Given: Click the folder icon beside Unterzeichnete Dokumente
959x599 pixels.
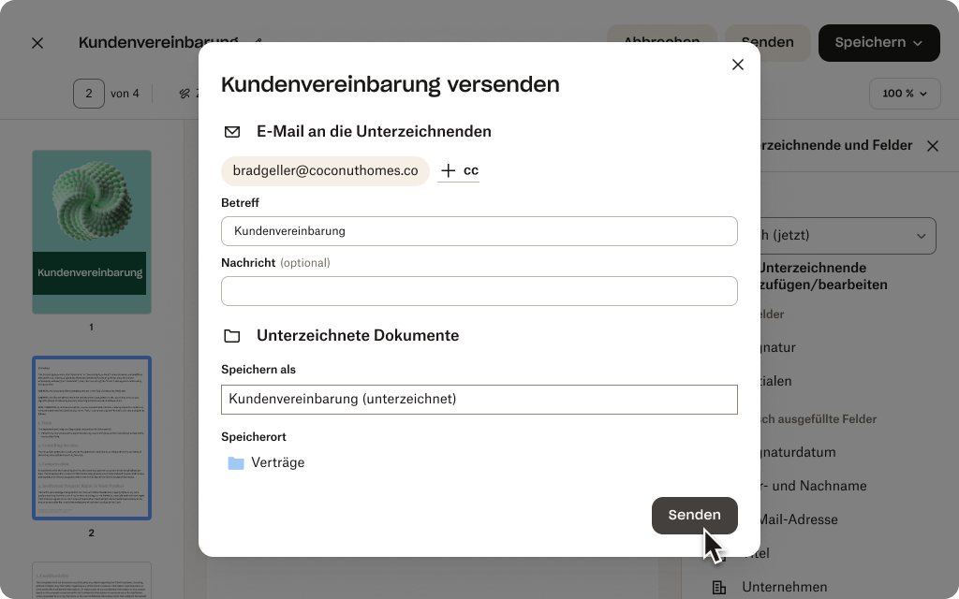Looking at the screenshot, I should [232, 336].
